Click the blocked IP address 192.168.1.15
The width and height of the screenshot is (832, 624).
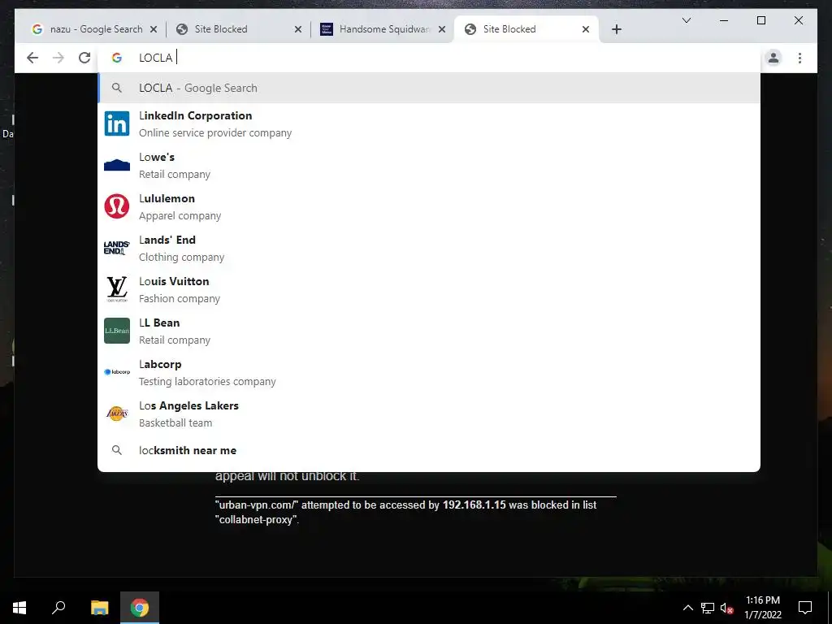(474, 505)
